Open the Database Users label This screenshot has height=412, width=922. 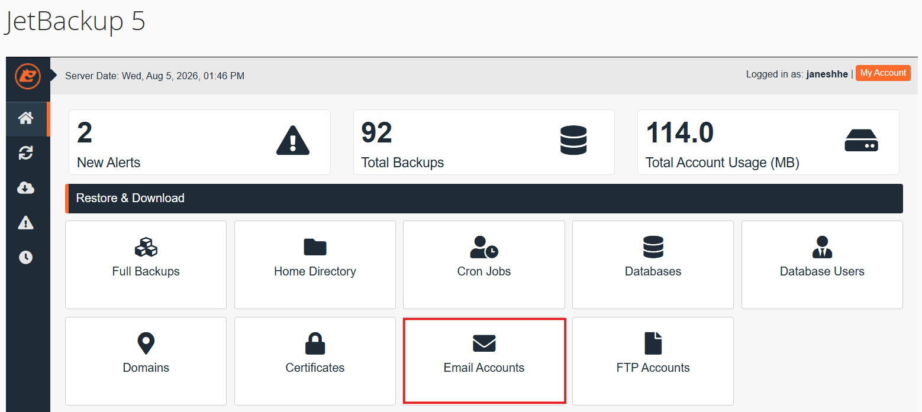822,271
